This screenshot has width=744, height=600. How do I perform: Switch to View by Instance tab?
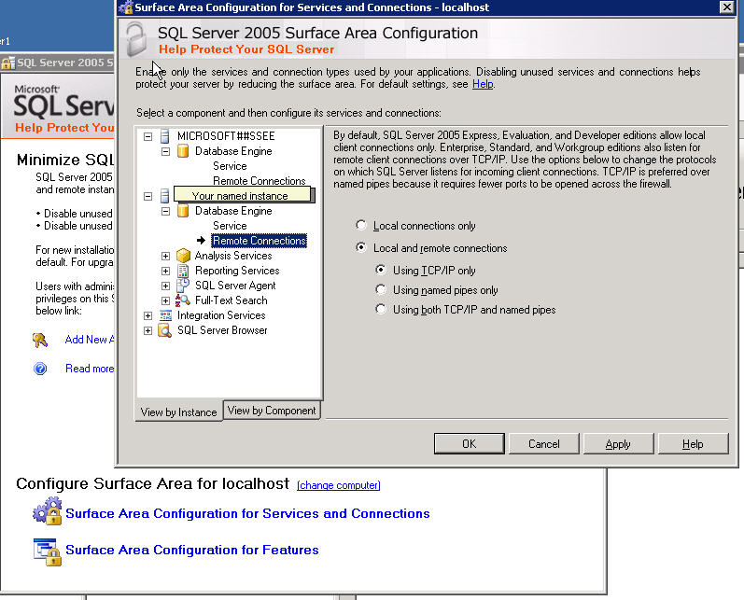click(x=179, y=412)
